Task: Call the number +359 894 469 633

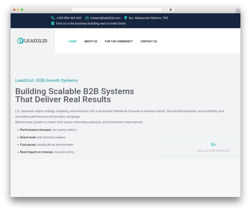Action: pos(69,18)
